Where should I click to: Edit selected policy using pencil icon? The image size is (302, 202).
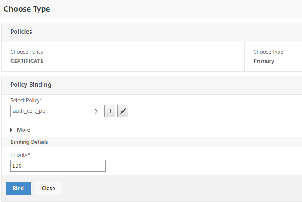click(x=123, y=111)
